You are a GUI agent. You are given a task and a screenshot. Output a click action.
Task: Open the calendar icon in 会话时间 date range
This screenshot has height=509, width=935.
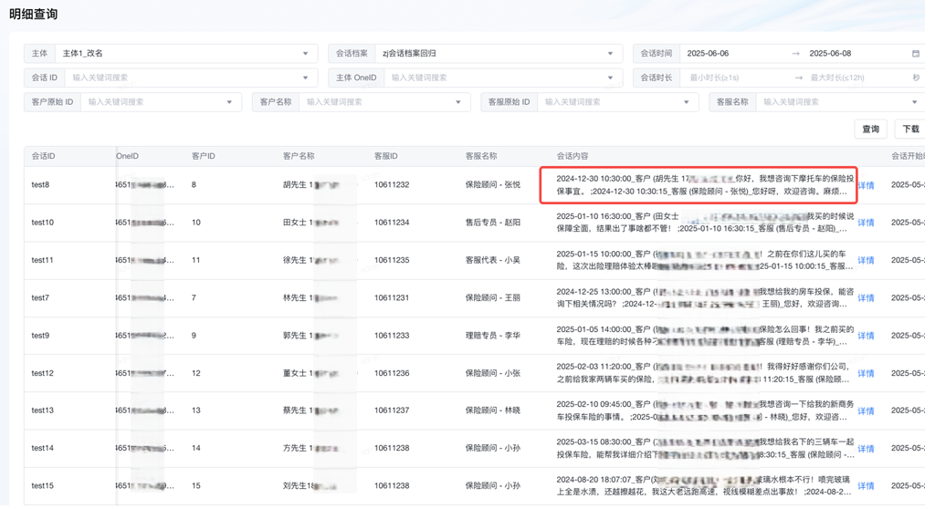tap(915, 54)
